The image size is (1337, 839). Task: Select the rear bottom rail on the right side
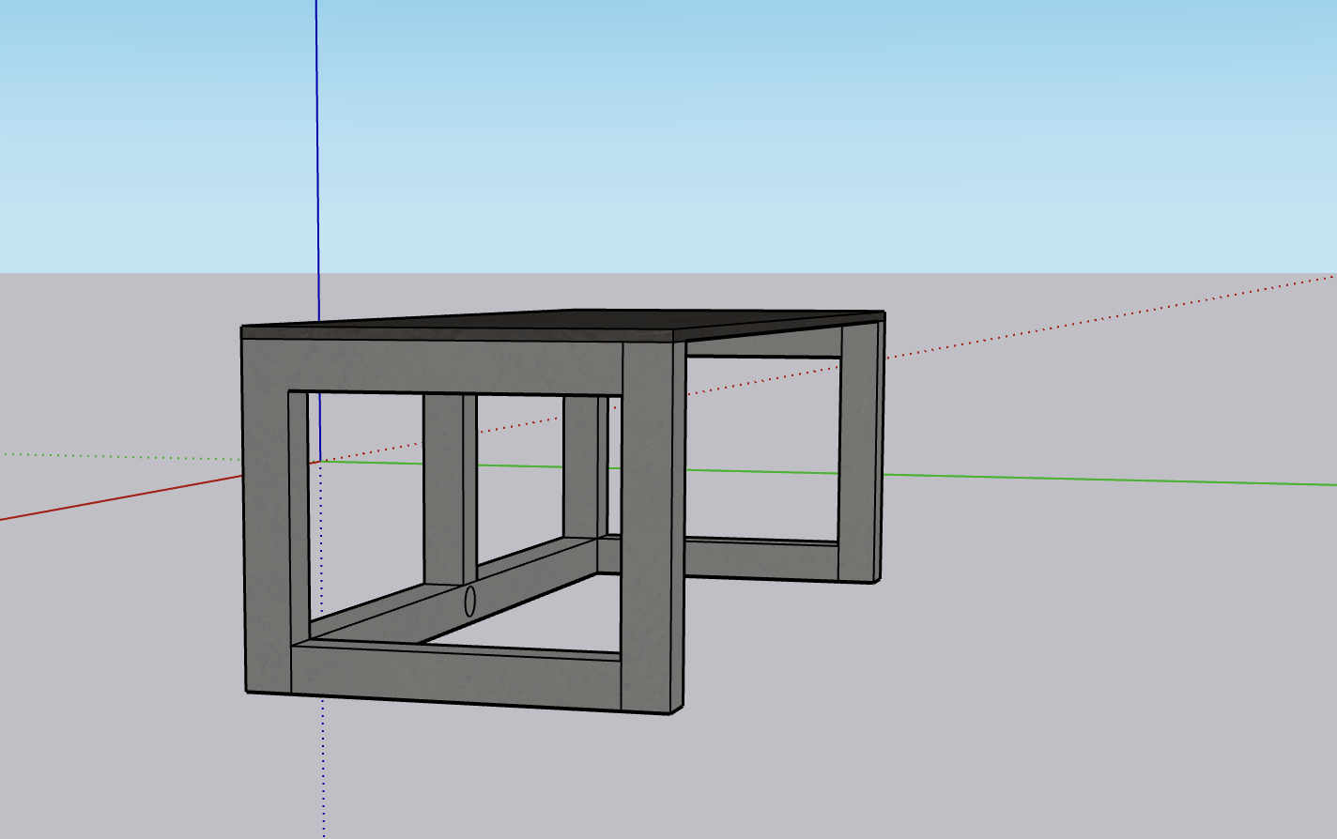click(761, 559)
